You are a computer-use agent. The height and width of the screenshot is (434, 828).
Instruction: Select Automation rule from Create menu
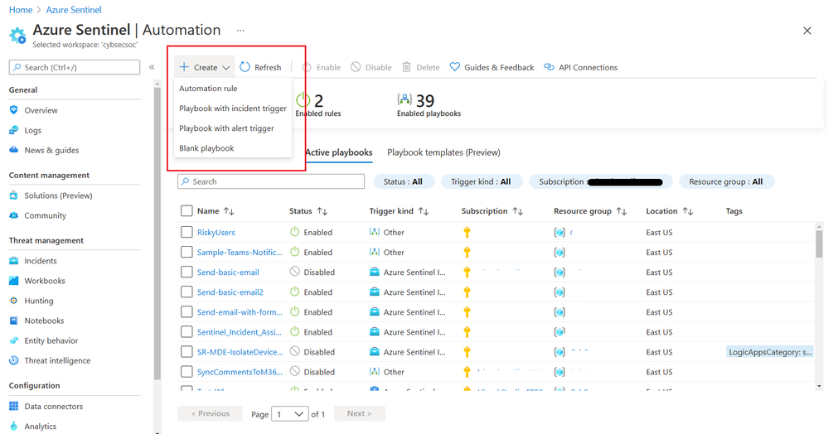208,88
